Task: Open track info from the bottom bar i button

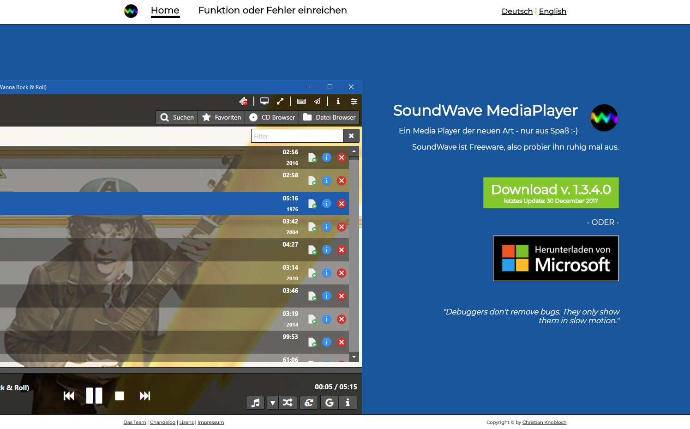Action: pyautogui.click(x=348, y=403)
